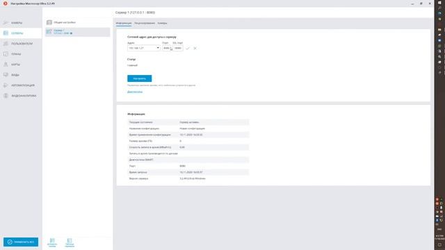Confirm address with the checkmark icon
This screenshot has height=250, width=445.
[188, 49]
